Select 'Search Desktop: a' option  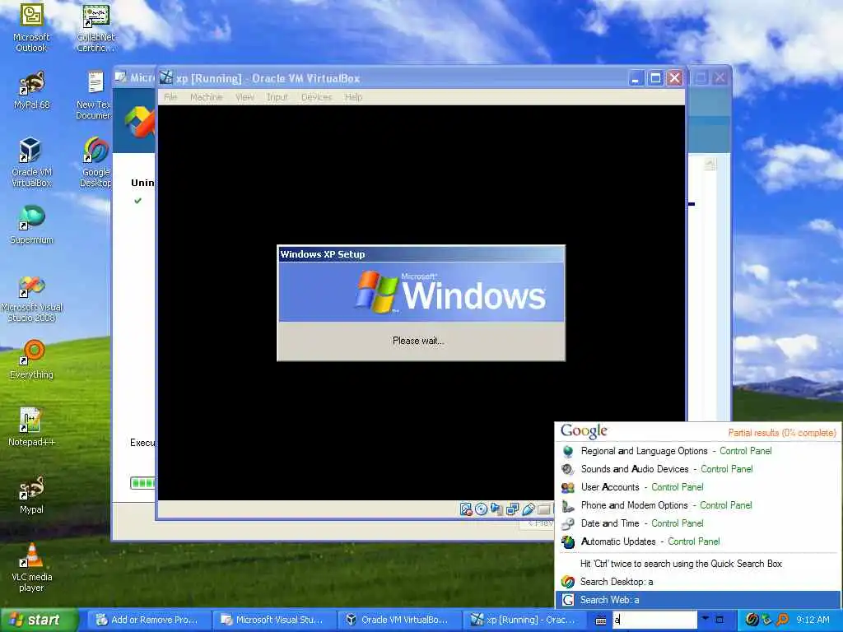[x=698, y=582]
